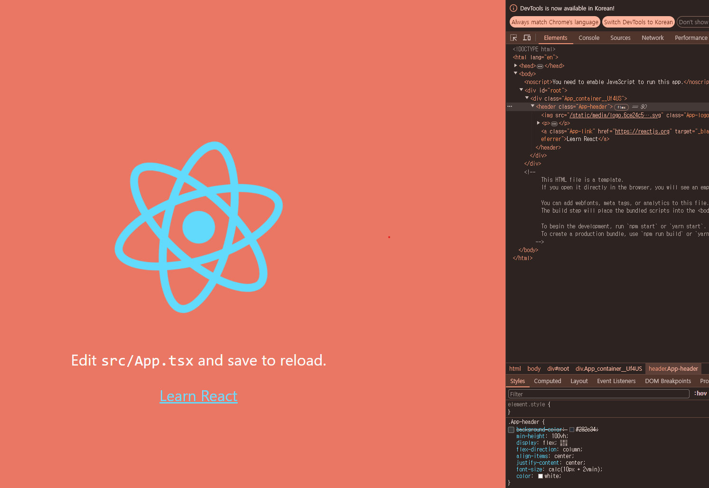Open the logo svg source link
This screenshot has width=709, height=488.
pyautogui.click(x=615, y=115)
